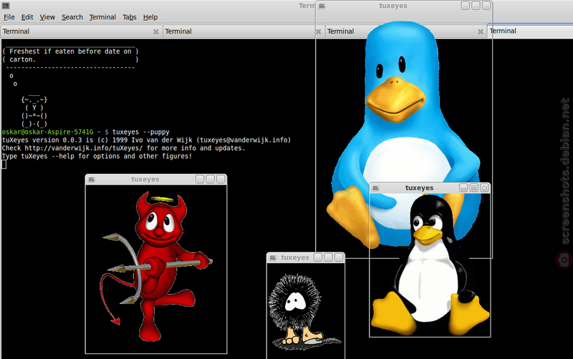The width and height of the screenshot is (573, 359).
Task: Click the 'Freshest if eaten before date on' text
Action: (x=70, y=51)
